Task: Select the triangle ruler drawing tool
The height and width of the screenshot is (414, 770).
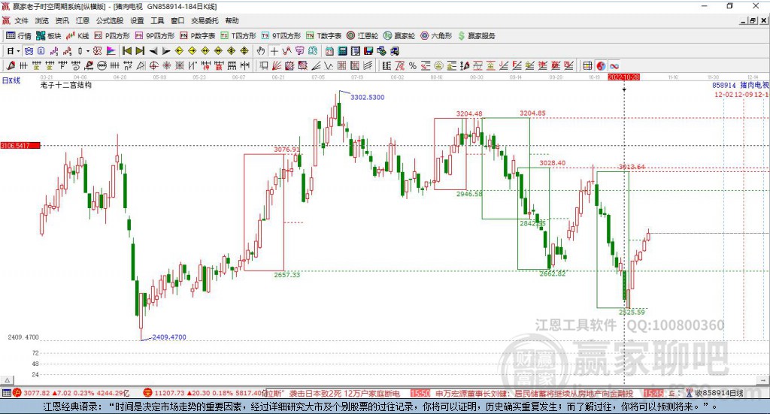Action: [x=141, y=65]
